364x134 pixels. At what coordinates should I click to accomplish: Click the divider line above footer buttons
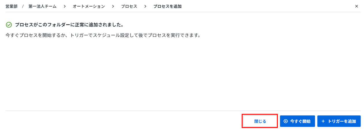click(183, 111)
